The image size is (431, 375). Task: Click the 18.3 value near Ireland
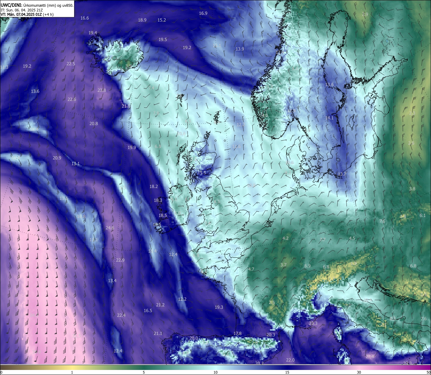point(158,200)
